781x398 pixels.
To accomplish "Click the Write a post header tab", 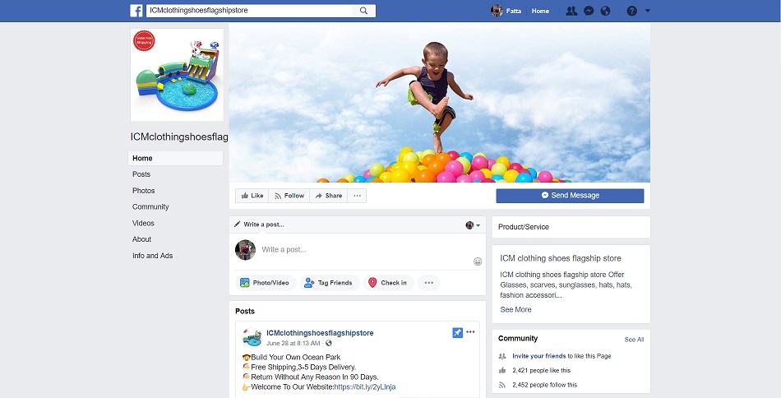I will tap(259, 224).
